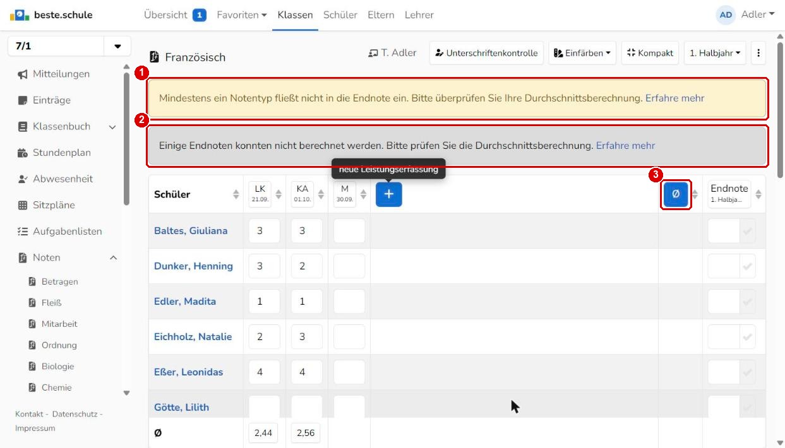Viewport: 785px width, 448px height.
Task: Click the Datenschutz footer link
Action: tap(75, 414)
